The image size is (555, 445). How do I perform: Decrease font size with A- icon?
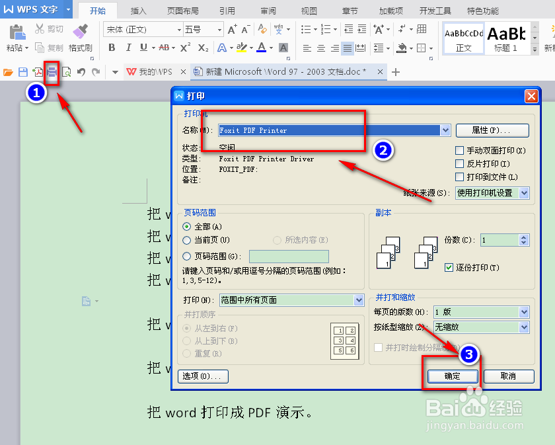tap(246, 29)
